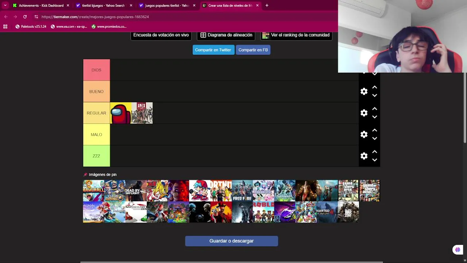
Task: Select the Dead by Daylight thumbnail
Action: (x=136, y=191)
